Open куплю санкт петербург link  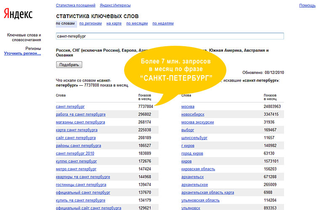pyautogui.click(x=77, y=161)
